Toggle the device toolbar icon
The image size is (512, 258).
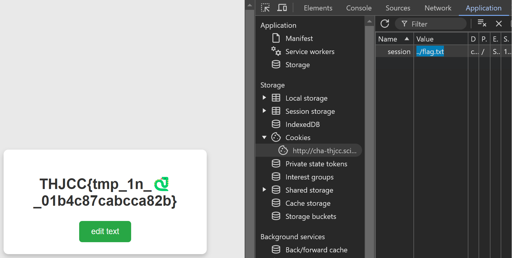point(282,8)
